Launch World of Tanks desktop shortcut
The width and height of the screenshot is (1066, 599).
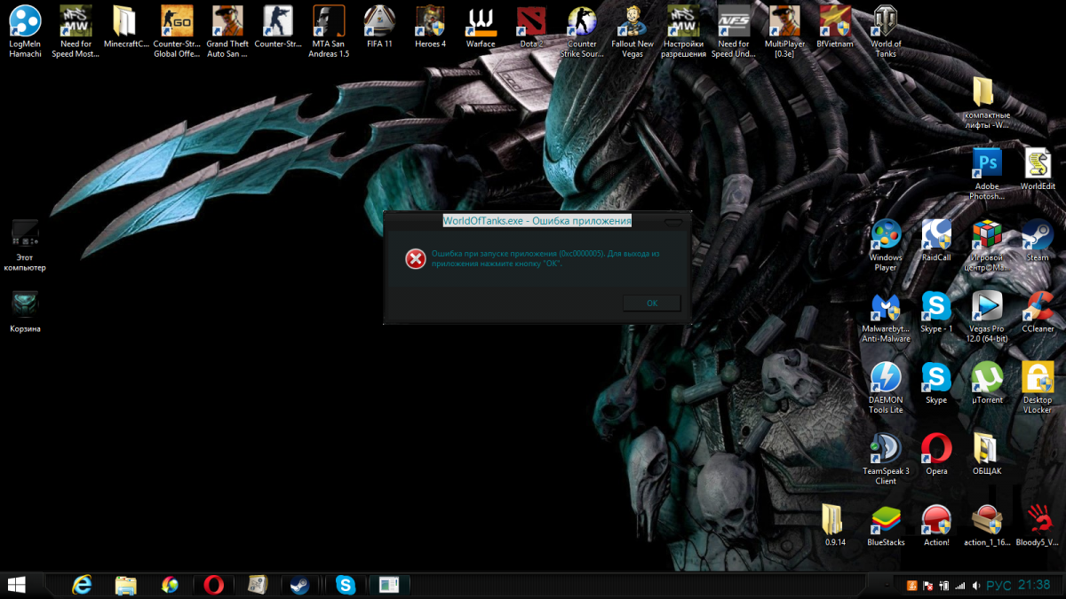885,22
